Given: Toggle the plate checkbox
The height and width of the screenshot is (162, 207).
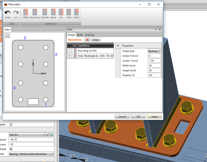Looking at the screenshot, I should tap(11, 125).
